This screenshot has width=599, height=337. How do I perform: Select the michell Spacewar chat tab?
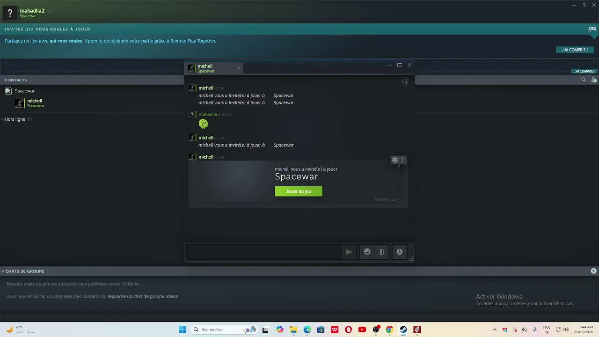pyautogui.click(x=214, y=68)
